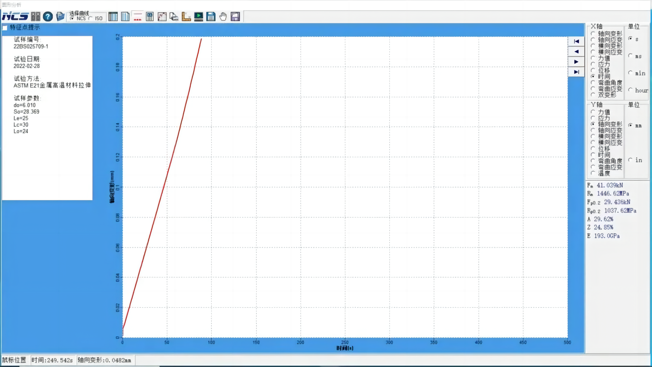Click the purple floppy save-as icon

tap(235, 16)
